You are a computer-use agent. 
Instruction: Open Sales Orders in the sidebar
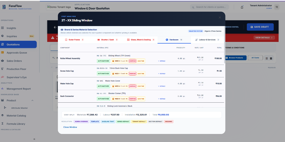pos(14,61)
